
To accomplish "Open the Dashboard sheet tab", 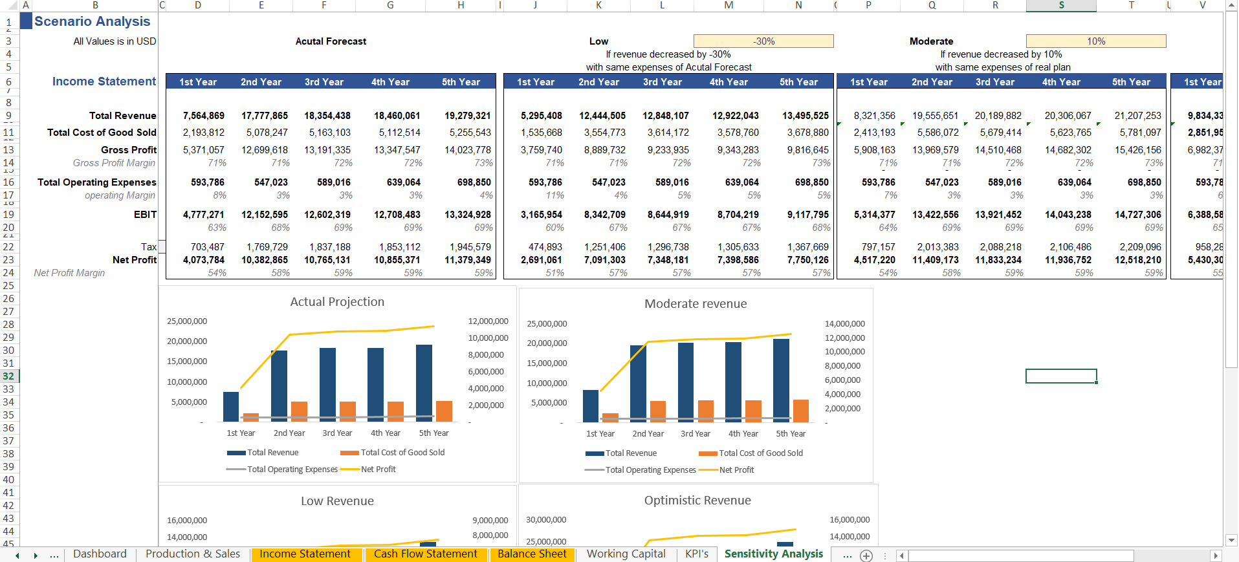I will [100, 554].
